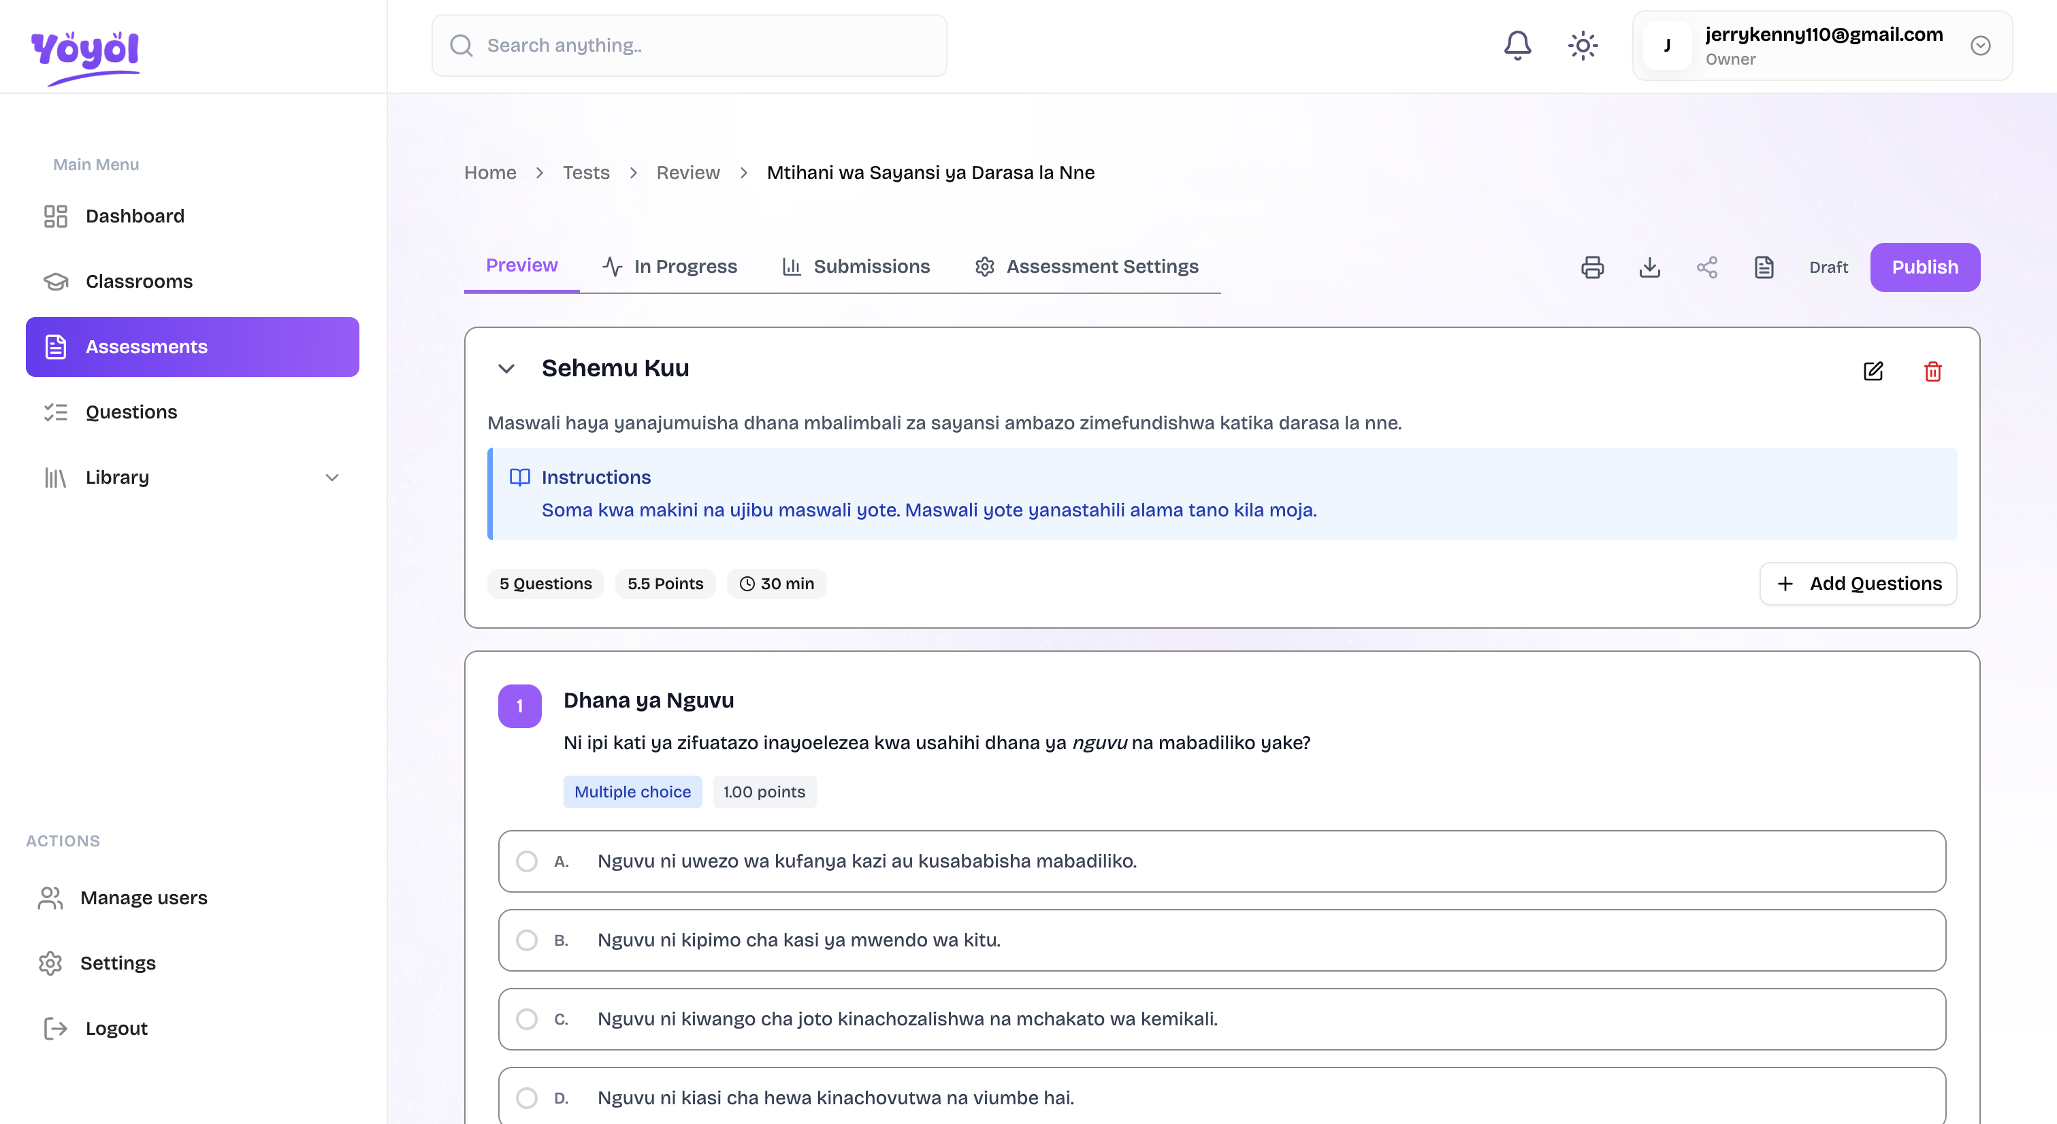
Task: Open the user account dropdown
Action: point(1979,46)
